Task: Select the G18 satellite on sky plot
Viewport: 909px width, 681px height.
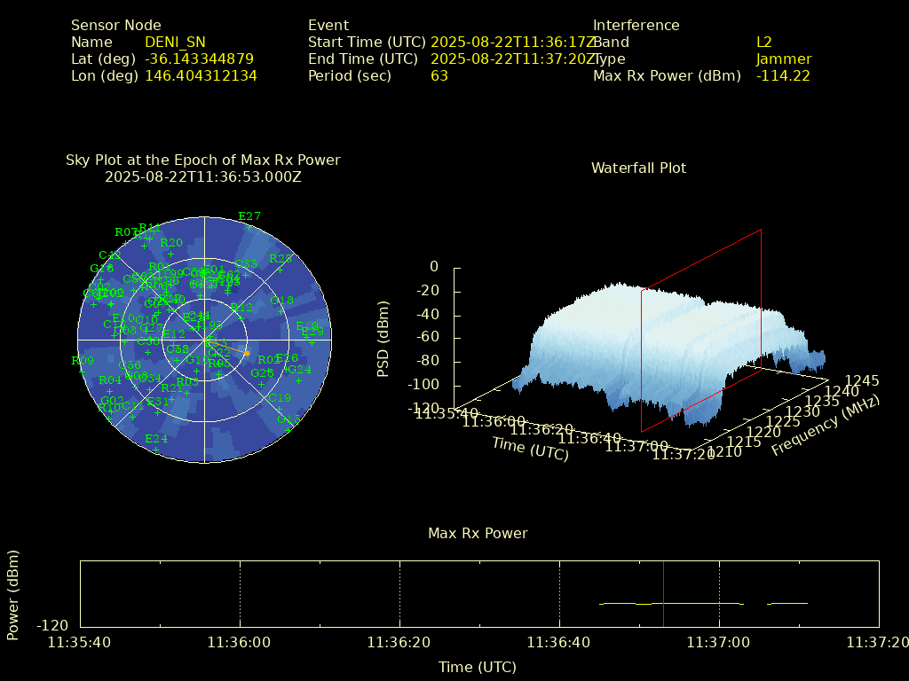Action: click(281, 311)
